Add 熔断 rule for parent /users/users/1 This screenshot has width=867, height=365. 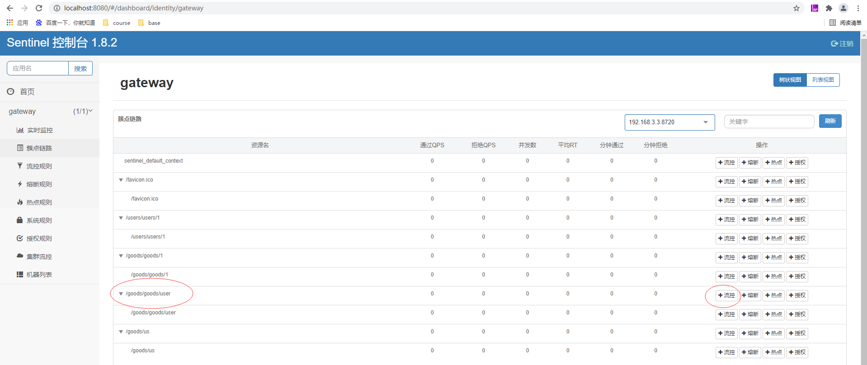(x=750, y=220)
